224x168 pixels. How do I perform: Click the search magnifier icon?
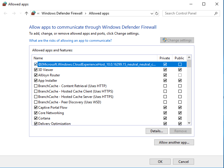click(216, 13)
